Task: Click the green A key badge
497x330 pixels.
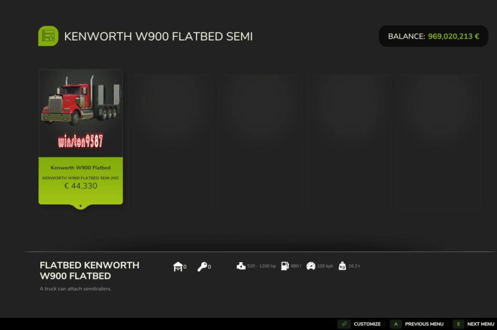Action: click(x=396, y=323)
